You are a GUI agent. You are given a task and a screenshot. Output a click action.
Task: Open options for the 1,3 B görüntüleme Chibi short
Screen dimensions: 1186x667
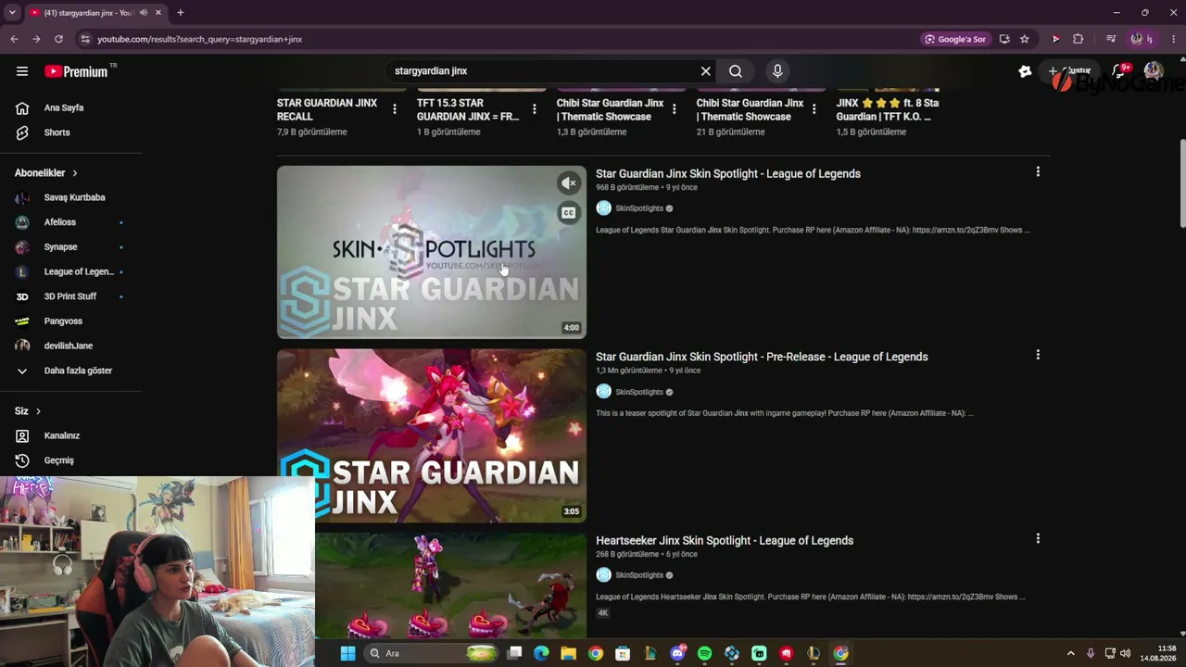point(675,109)
